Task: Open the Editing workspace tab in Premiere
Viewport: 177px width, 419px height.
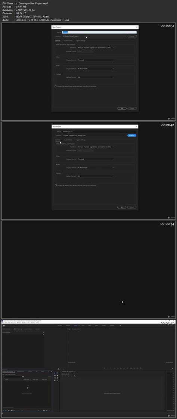Action: pos(76,326)
